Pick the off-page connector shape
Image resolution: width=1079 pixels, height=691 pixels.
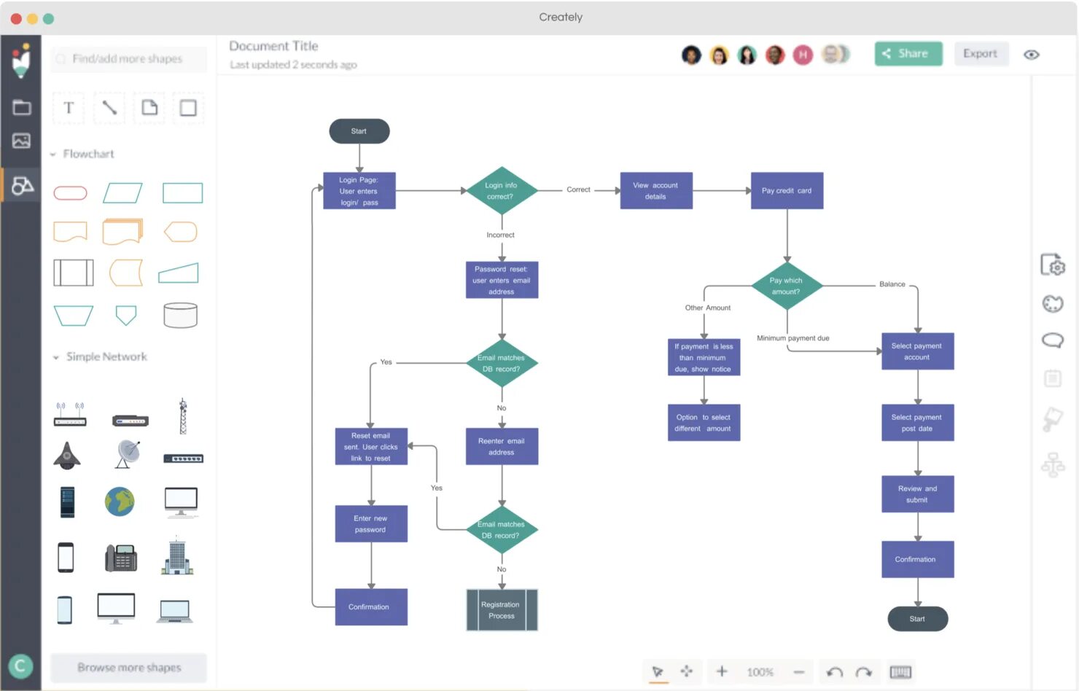(x=126, y=315)
